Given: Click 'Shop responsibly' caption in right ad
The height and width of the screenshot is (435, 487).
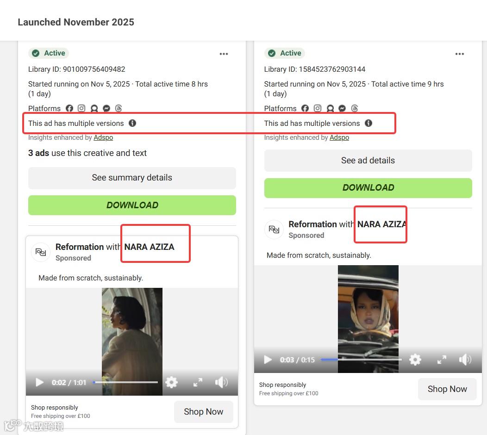Looking at the screenshot, I should tap(283, 385).
